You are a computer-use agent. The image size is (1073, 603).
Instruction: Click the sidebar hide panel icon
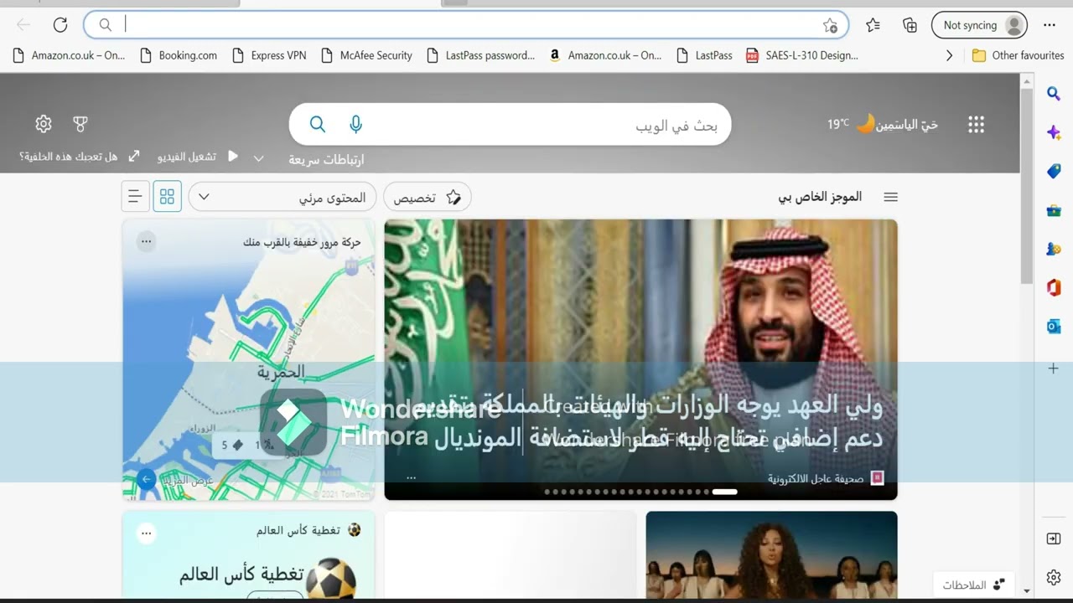coord(1054,539)
